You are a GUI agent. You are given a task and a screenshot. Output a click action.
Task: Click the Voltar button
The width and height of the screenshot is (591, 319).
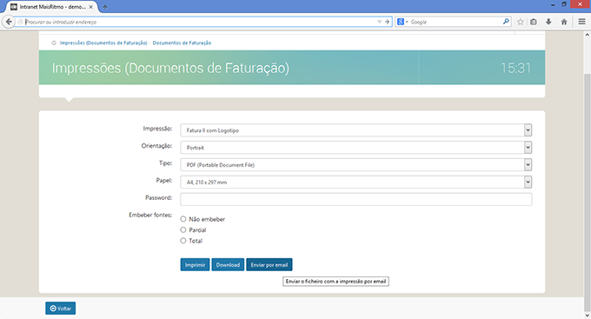(x=61, y=308)
